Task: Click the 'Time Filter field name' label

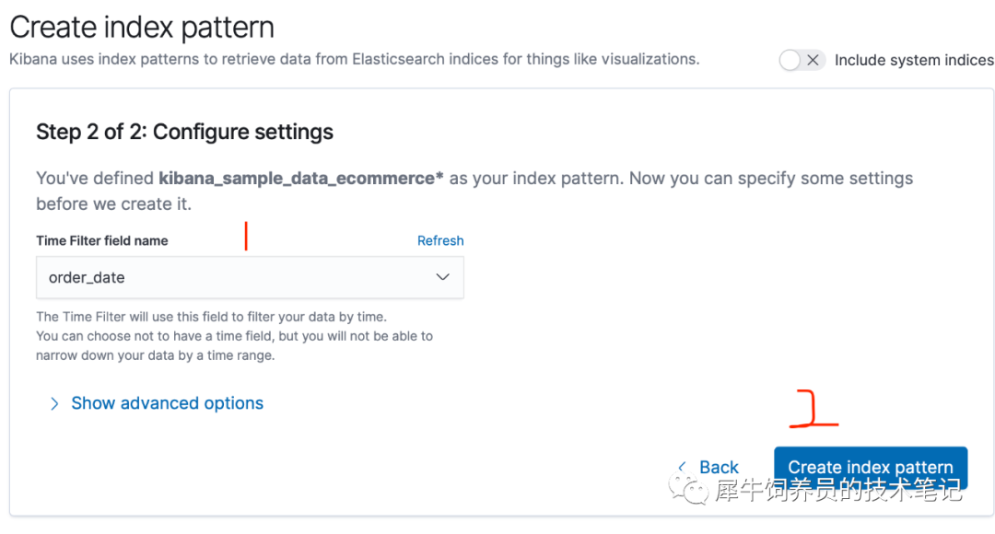Action: (x=101, y=240)
